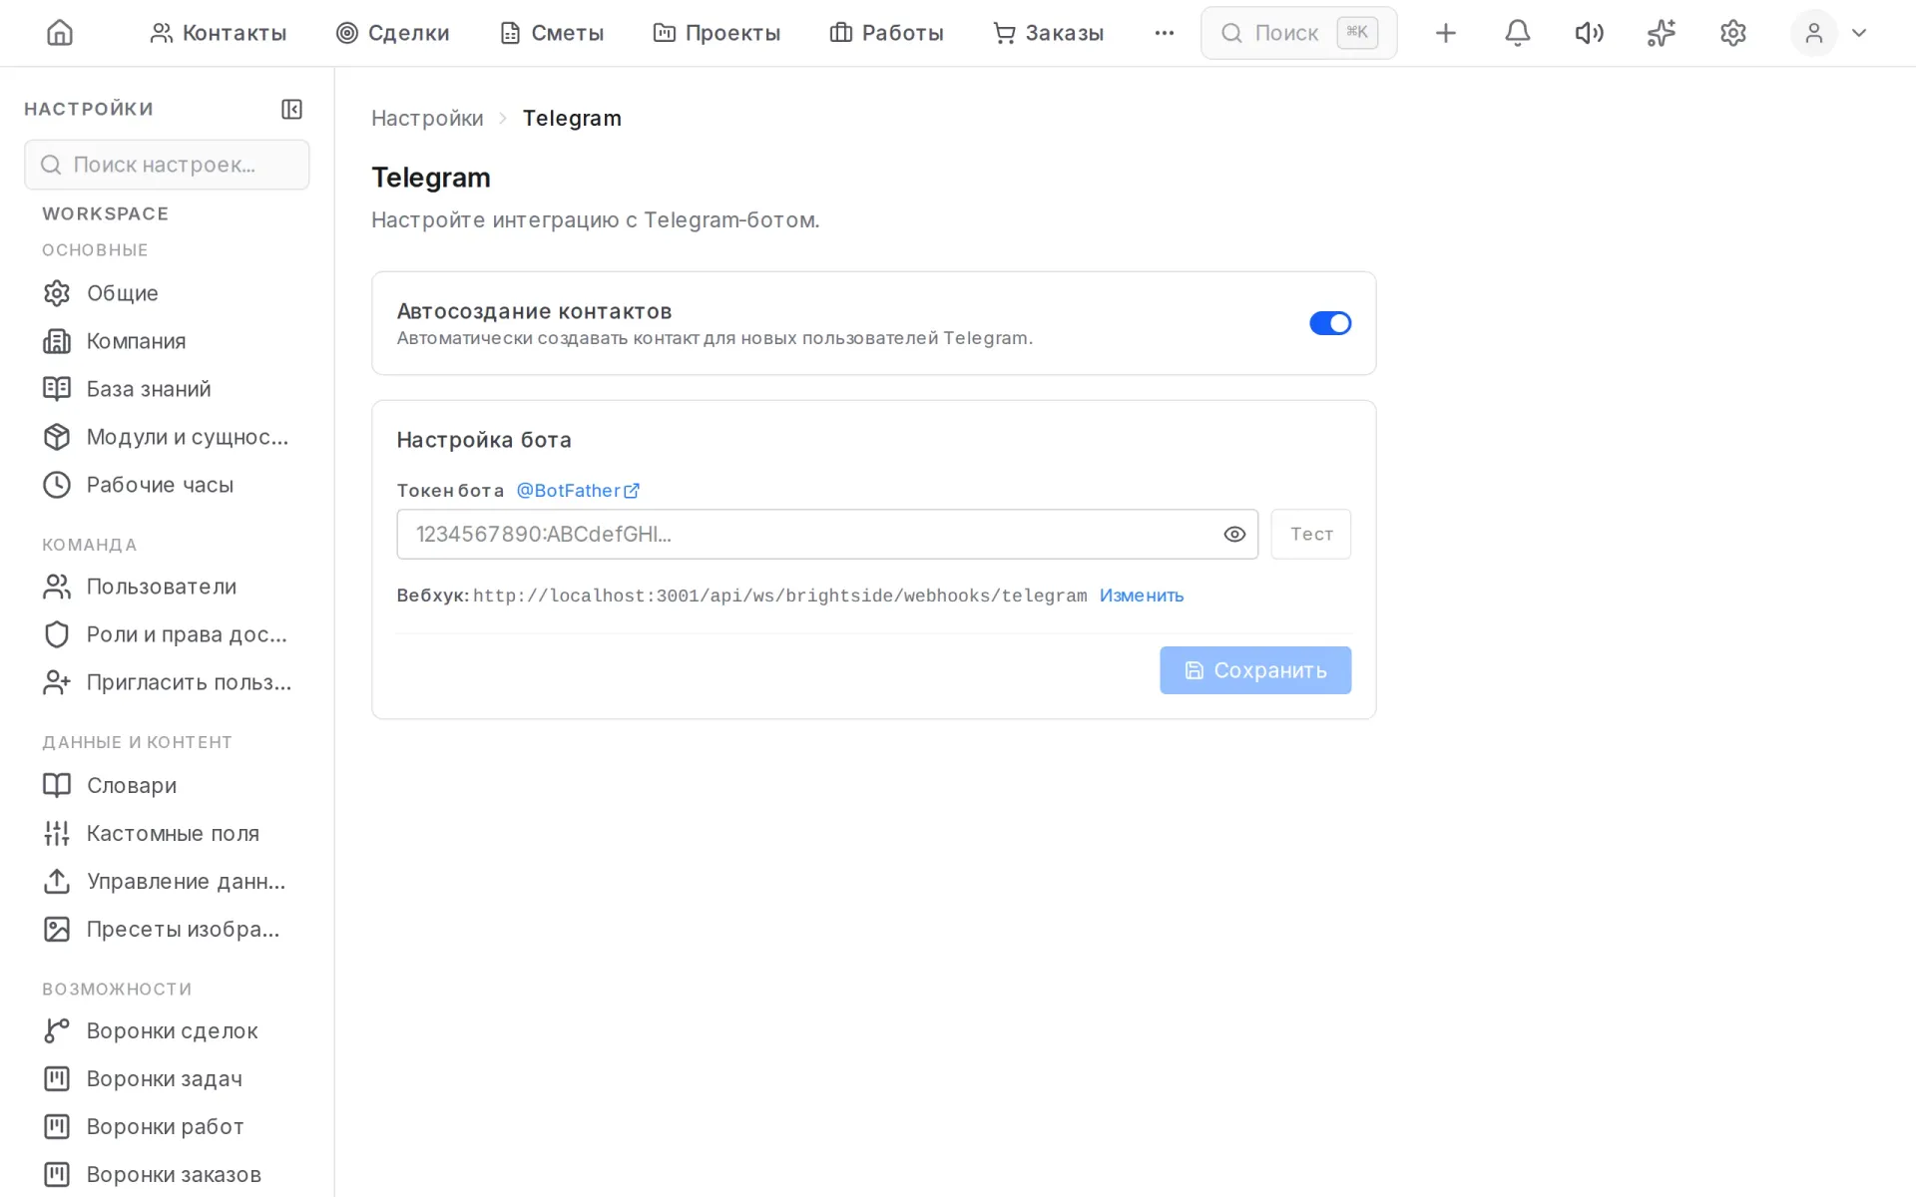Open the AI sparkles assistant icon

point(1661,33)
